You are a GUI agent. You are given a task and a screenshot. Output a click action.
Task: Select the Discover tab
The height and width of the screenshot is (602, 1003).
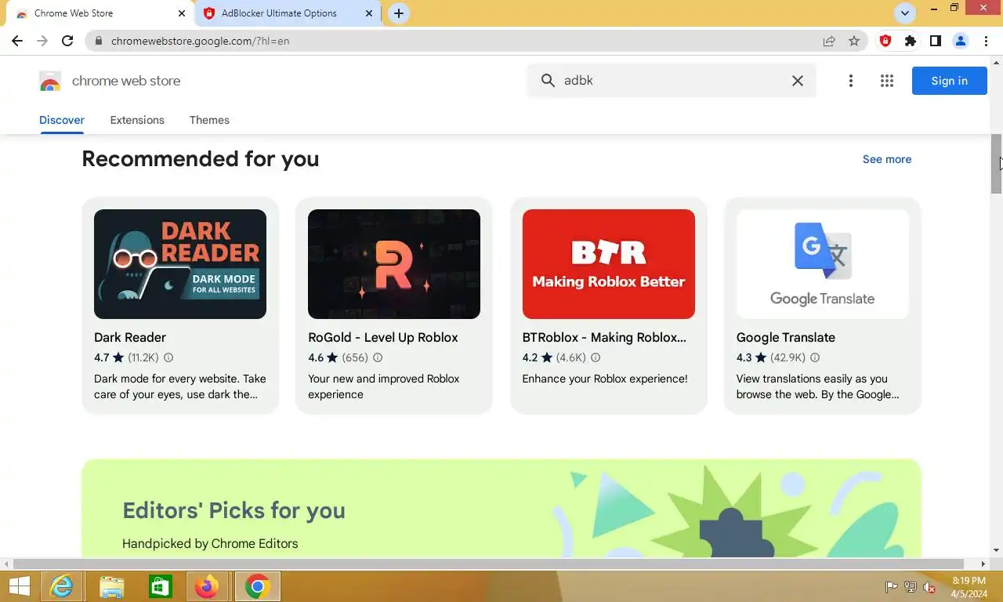62,120
